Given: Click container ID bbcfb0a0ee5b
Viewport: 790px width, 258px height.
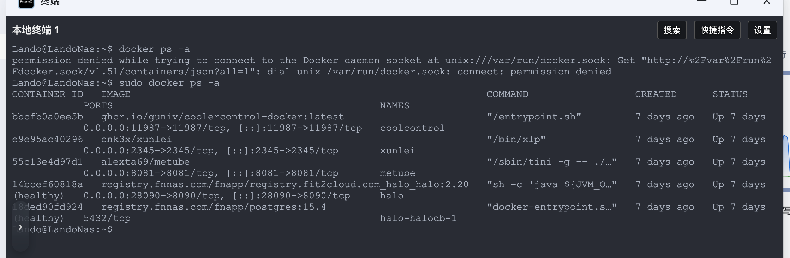Looking at the screenshot, I should 47,117.
